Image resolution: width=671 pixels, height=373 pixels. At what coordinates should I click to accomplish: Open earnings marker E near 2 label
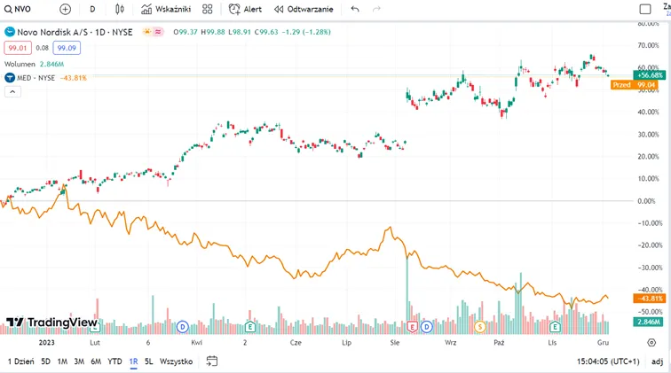(x=250, y=327)
